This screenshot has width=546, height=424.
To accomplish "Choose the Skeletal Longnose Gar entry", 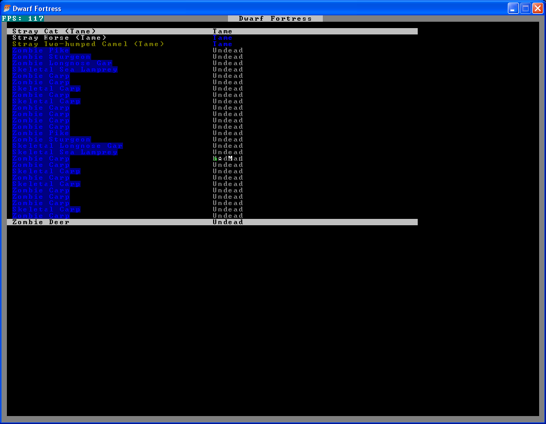I will (67, 146).
